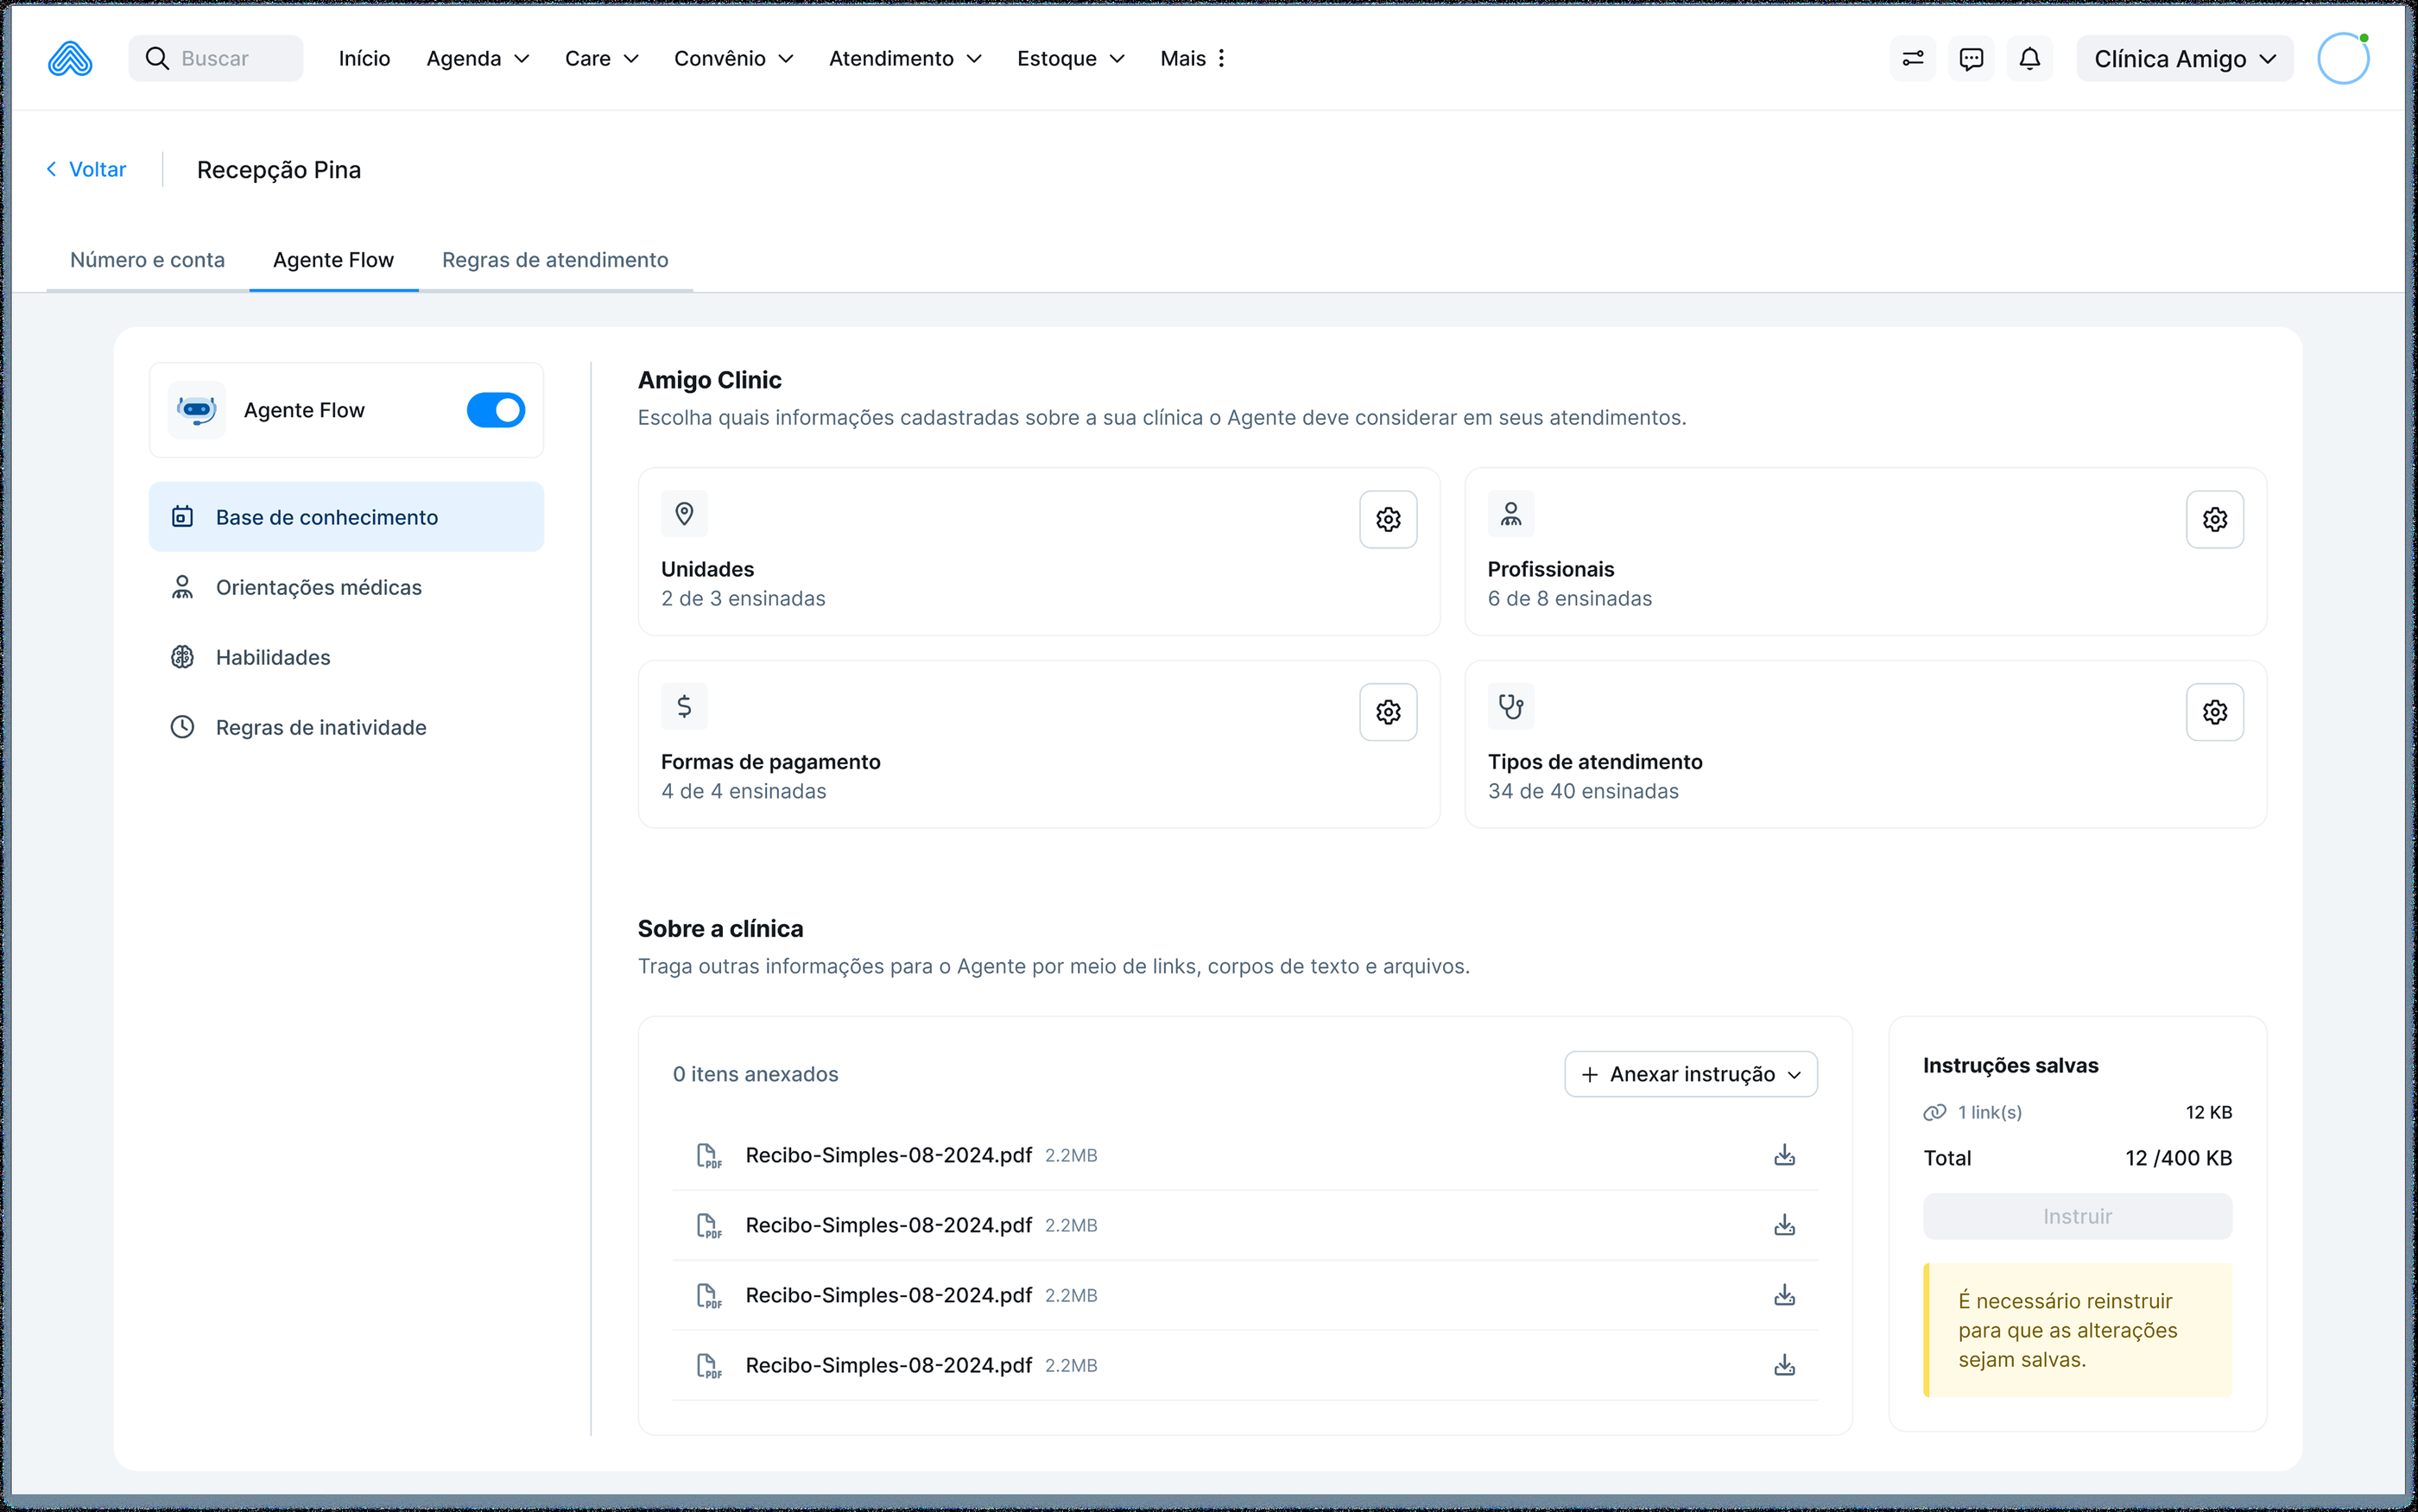
Task: Click the Agente Flow robot icon
Action: click(197, 410)
